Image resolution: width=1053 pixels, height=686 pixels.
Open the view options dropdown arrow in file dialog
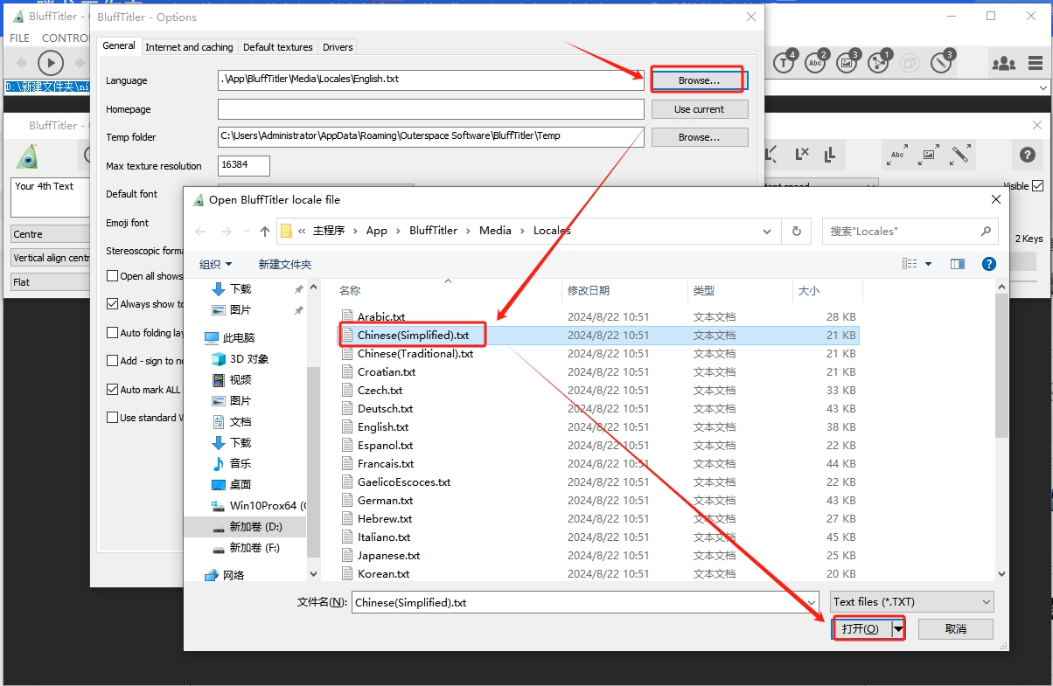coord(929,264)
